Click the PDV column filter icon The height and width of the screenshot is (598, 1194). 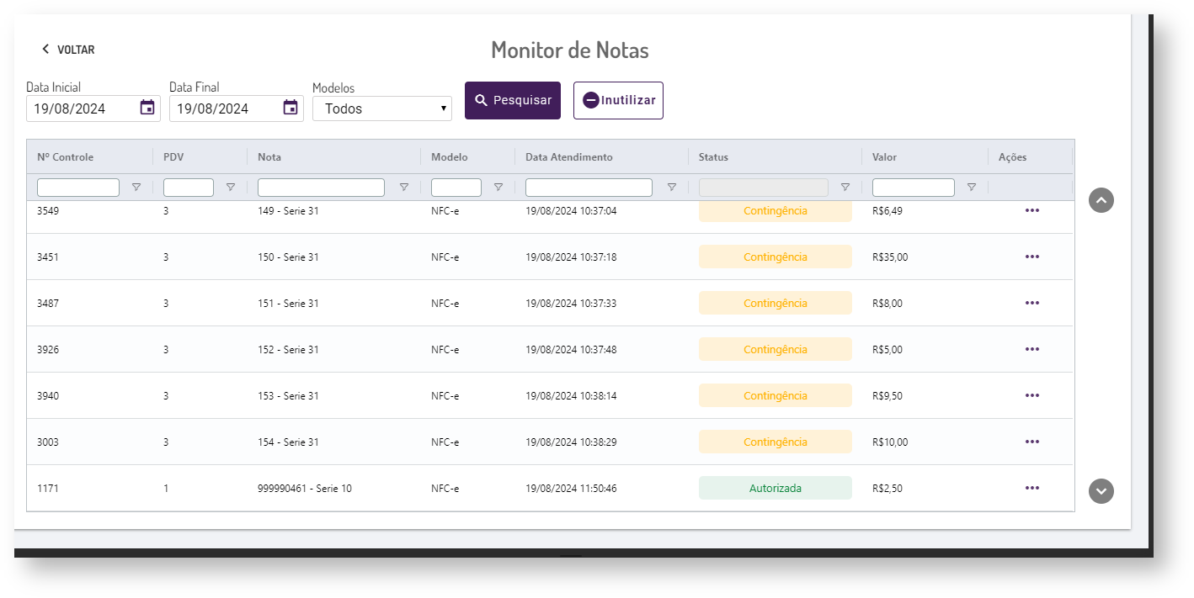coord(231,188)
